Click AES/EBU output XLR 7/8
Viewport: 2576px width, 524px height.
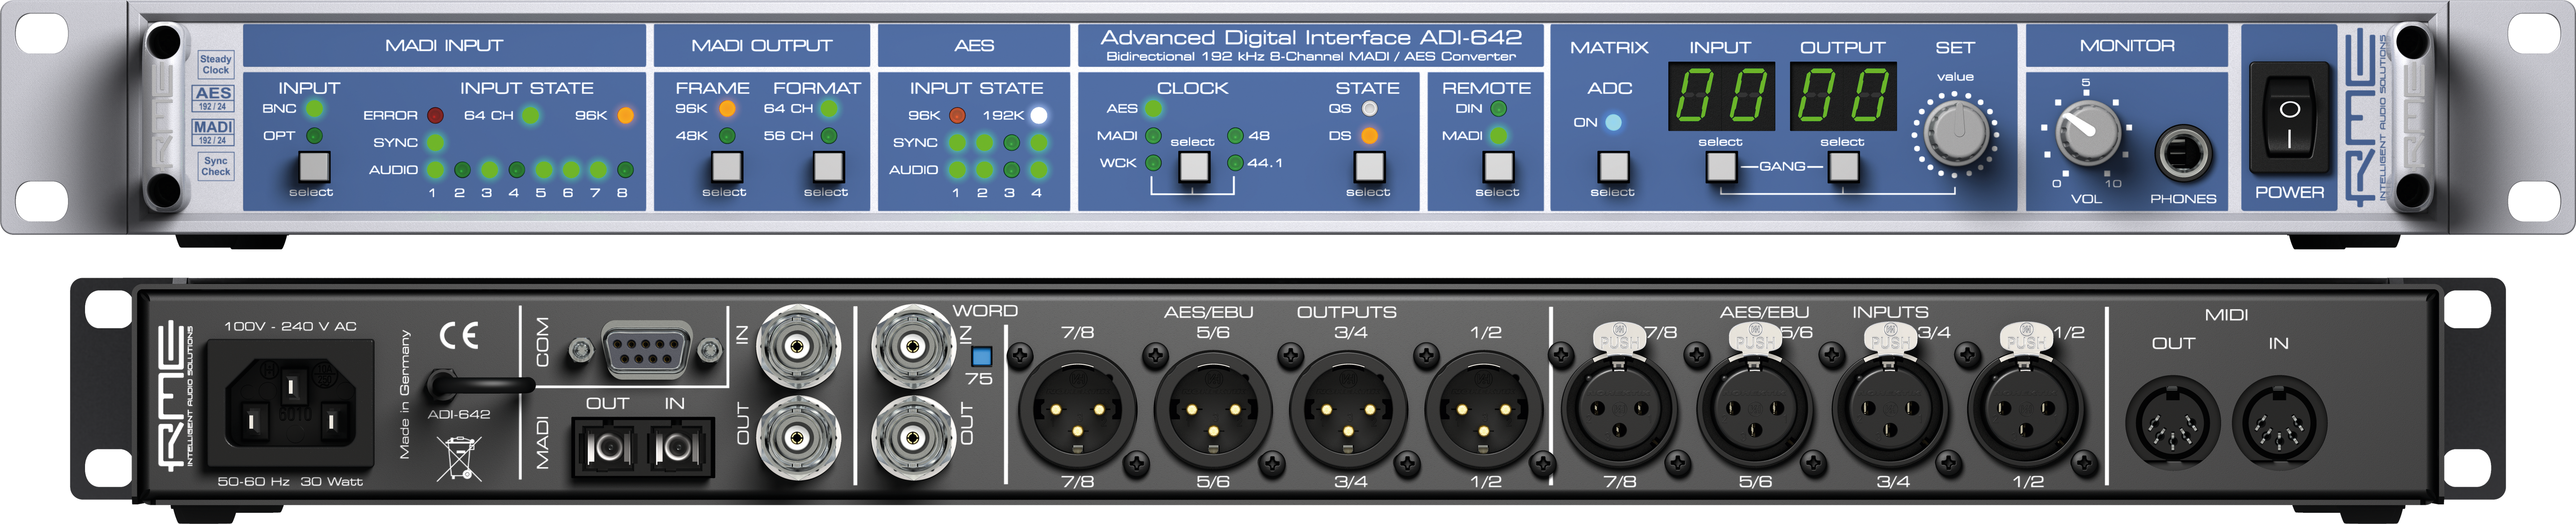point(1078,410)
